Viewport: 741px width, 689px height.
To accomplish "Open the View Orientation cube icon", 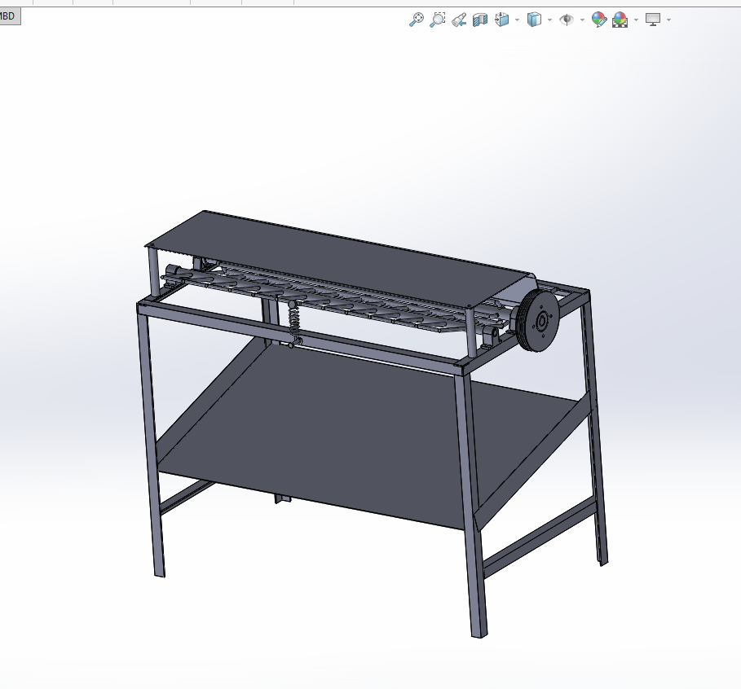I will (x=502, y=20).
